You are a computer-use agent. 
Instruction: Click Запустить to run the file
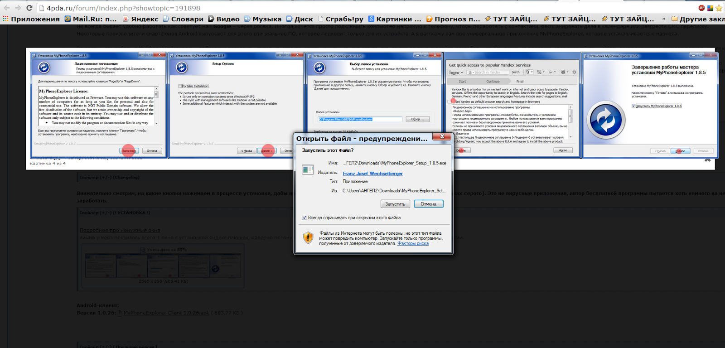395,204
